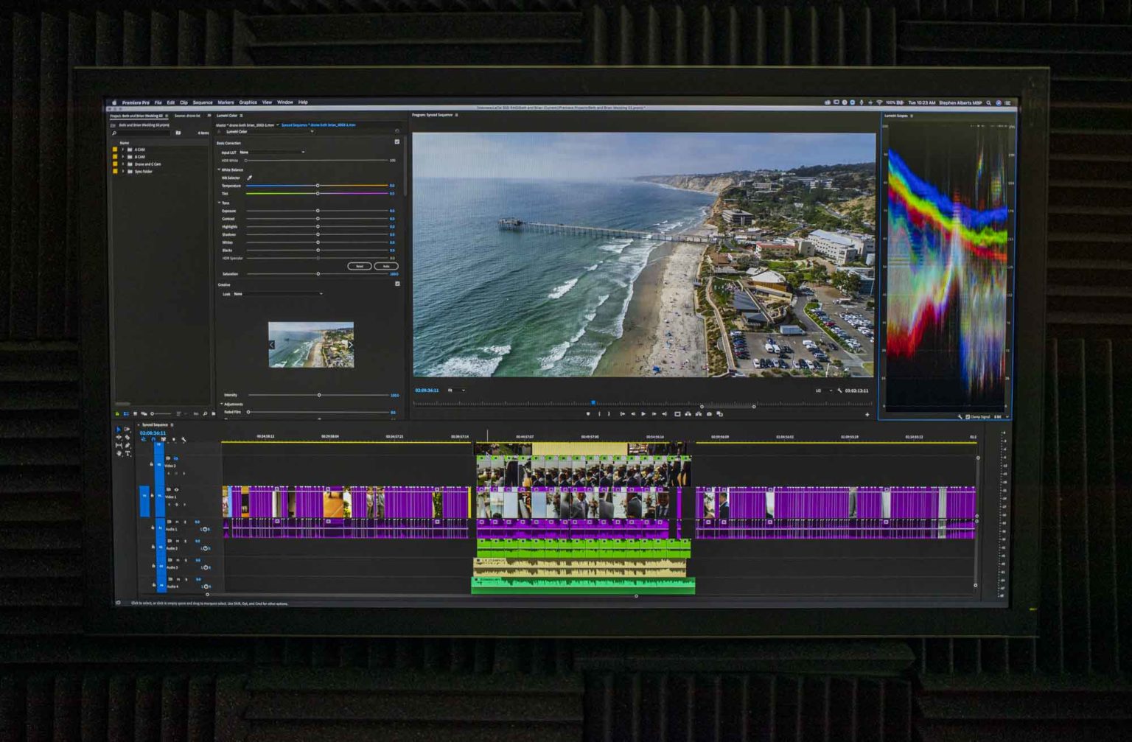This screenshot has width=1132, height=742.
Task: Toggle the Basic Correction checkbox
Action: pos(397,142)
